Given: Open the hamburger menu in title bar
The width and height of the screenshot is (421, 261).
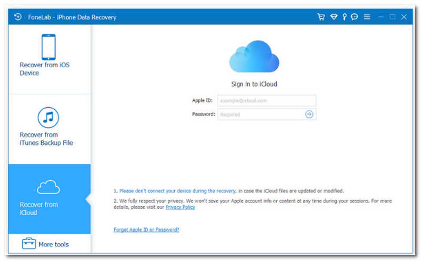Looking at the screenshot, I should point(367,17).
